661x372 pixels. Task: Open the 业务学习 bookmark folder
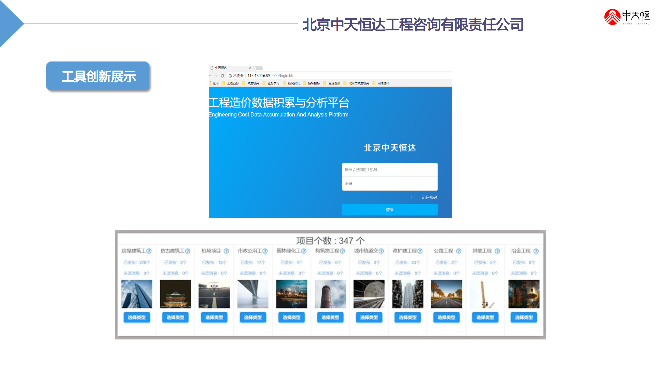point(271,83)
